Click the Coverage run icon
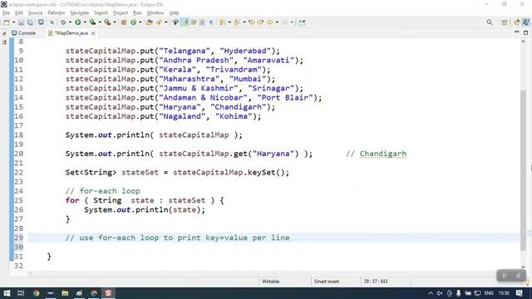Screen dimensions: 532x299 pos(92,22)
